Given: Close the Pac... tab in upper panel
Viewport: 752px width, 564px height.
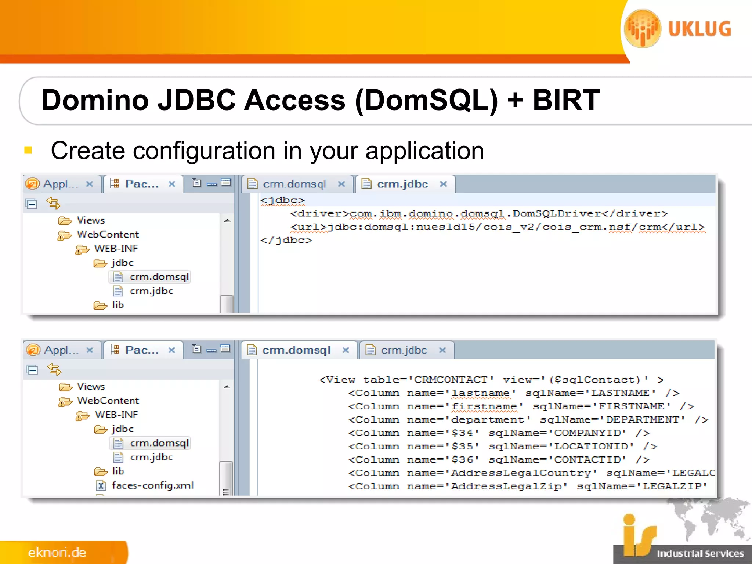Looking at the screenshot, I should [x=171, y=184].
